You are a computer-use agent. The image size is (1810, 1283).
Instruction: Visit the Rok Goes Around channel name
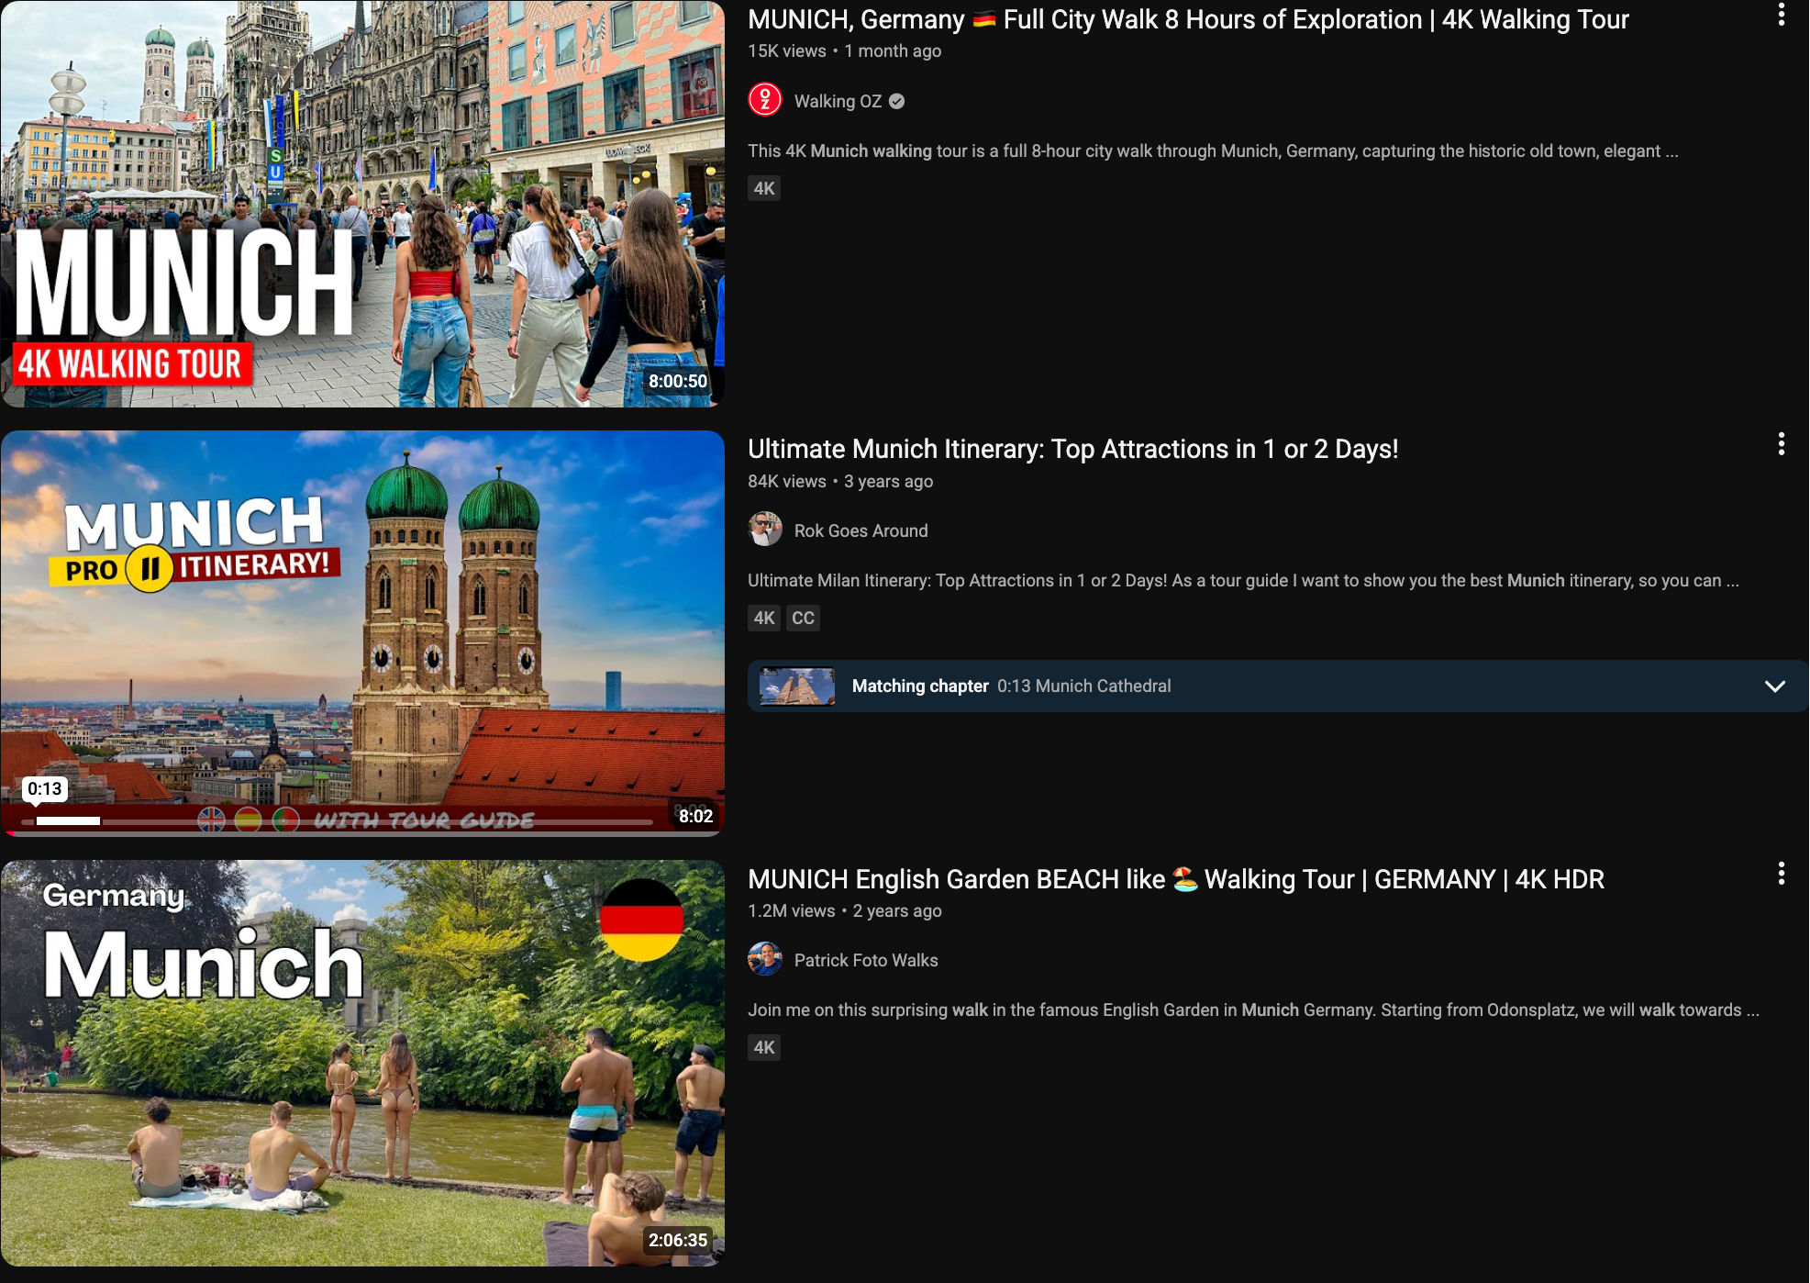(x=861, y=530)
